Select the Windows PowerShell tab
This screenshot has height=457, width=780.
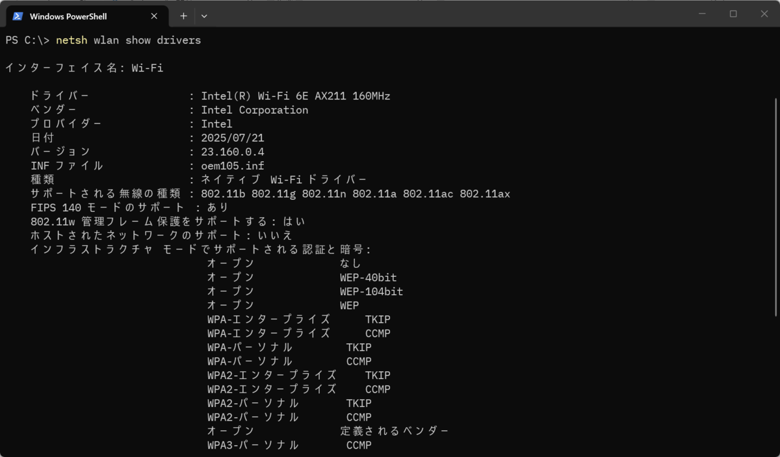tap(87, 16)
